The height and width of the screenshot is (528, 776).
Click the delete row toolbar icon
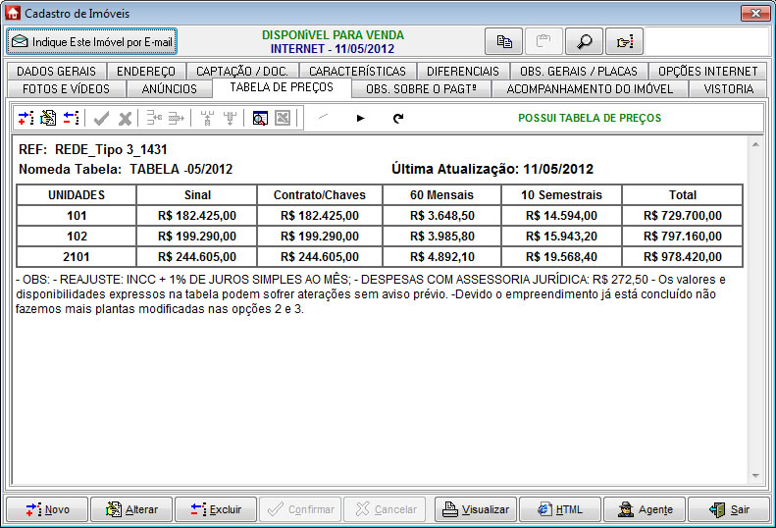[x=71, y=118]
